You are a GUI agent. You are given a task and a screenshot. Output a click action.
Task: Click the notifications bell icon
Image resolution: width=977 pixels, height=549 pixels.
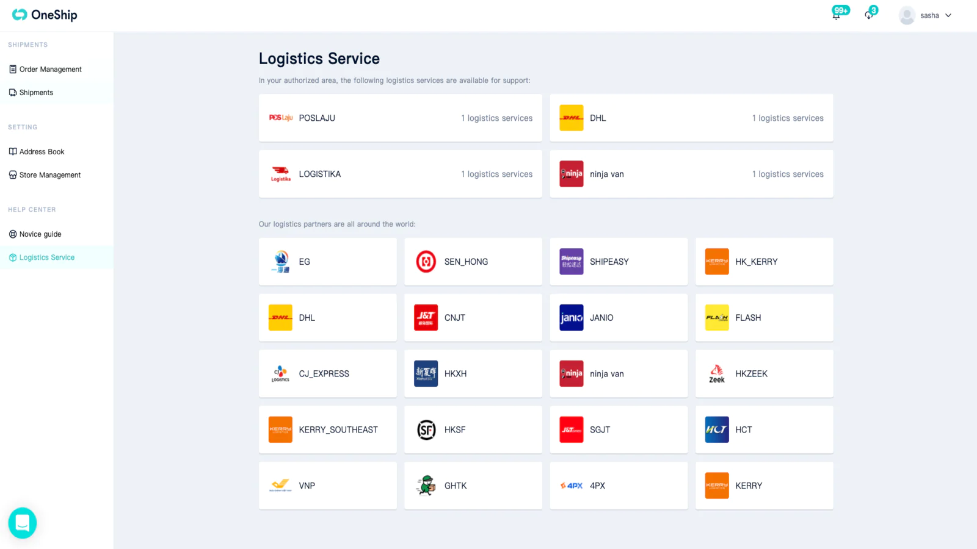(836, 15)
